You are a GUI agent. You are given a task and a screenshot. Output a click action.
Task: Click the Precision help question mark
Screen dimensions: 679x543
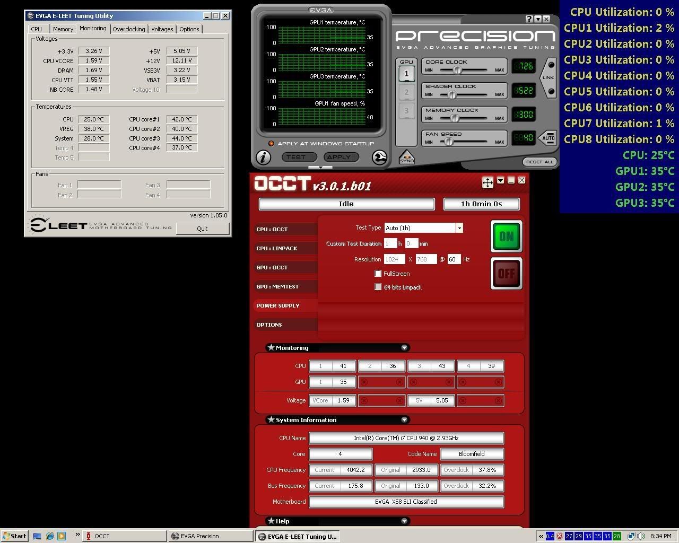pyautogui.click(x=529, y=19)
